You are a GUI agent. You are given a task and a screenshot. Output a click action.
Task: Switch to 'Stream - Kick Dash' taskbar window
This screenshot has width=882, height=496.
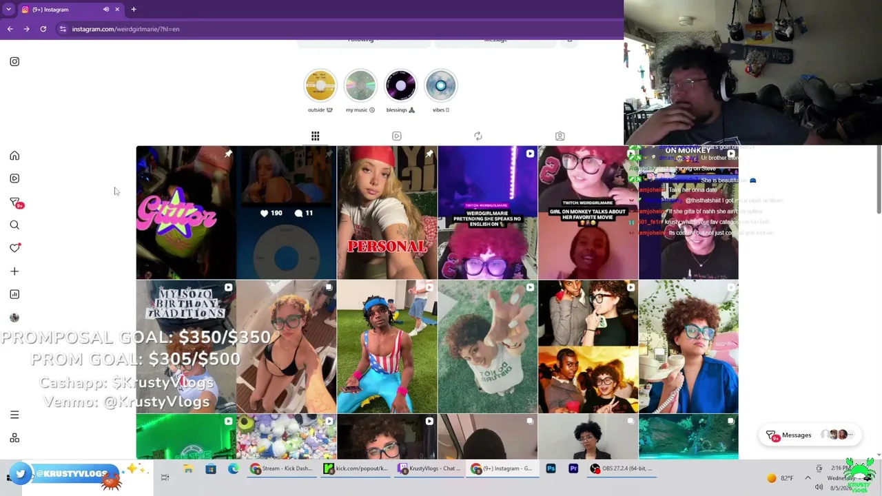[x=282, y=469]
